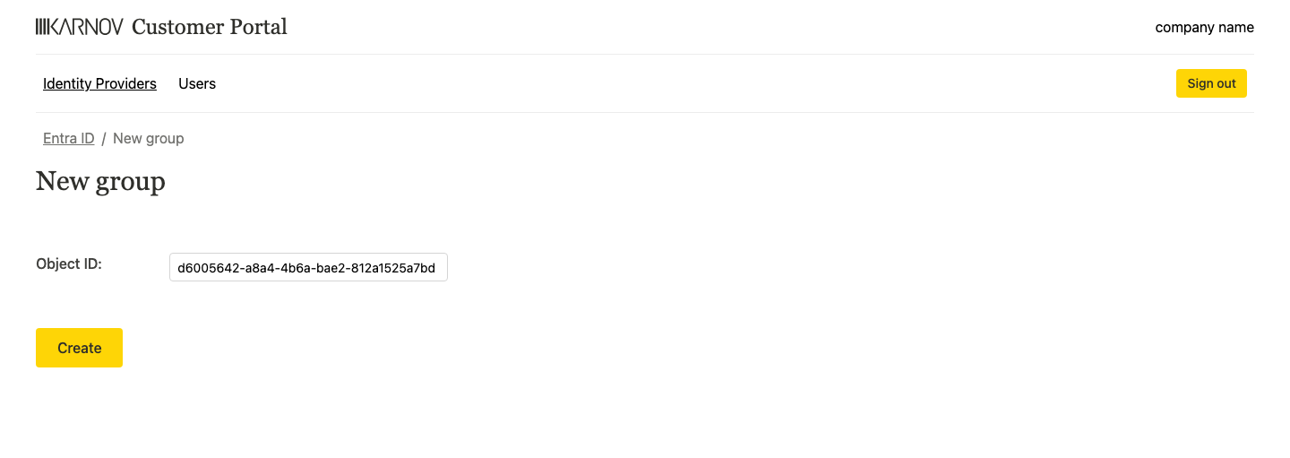1290x458 pixels.
Task: Click the large New group page heading
Action: 100,181
